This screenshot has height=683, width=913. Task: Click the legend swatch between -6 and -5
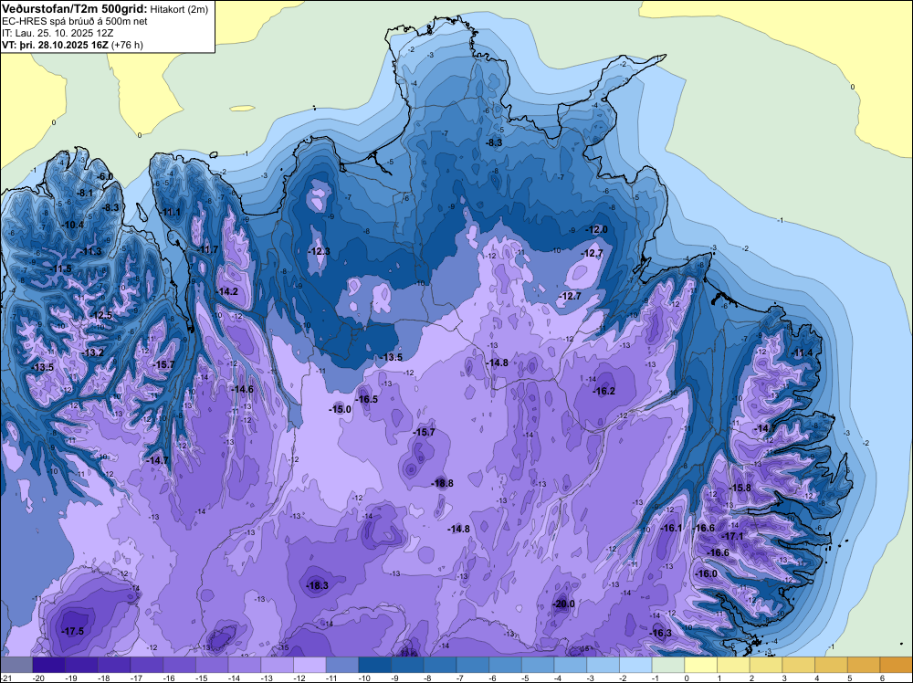(x=506, y=665)
